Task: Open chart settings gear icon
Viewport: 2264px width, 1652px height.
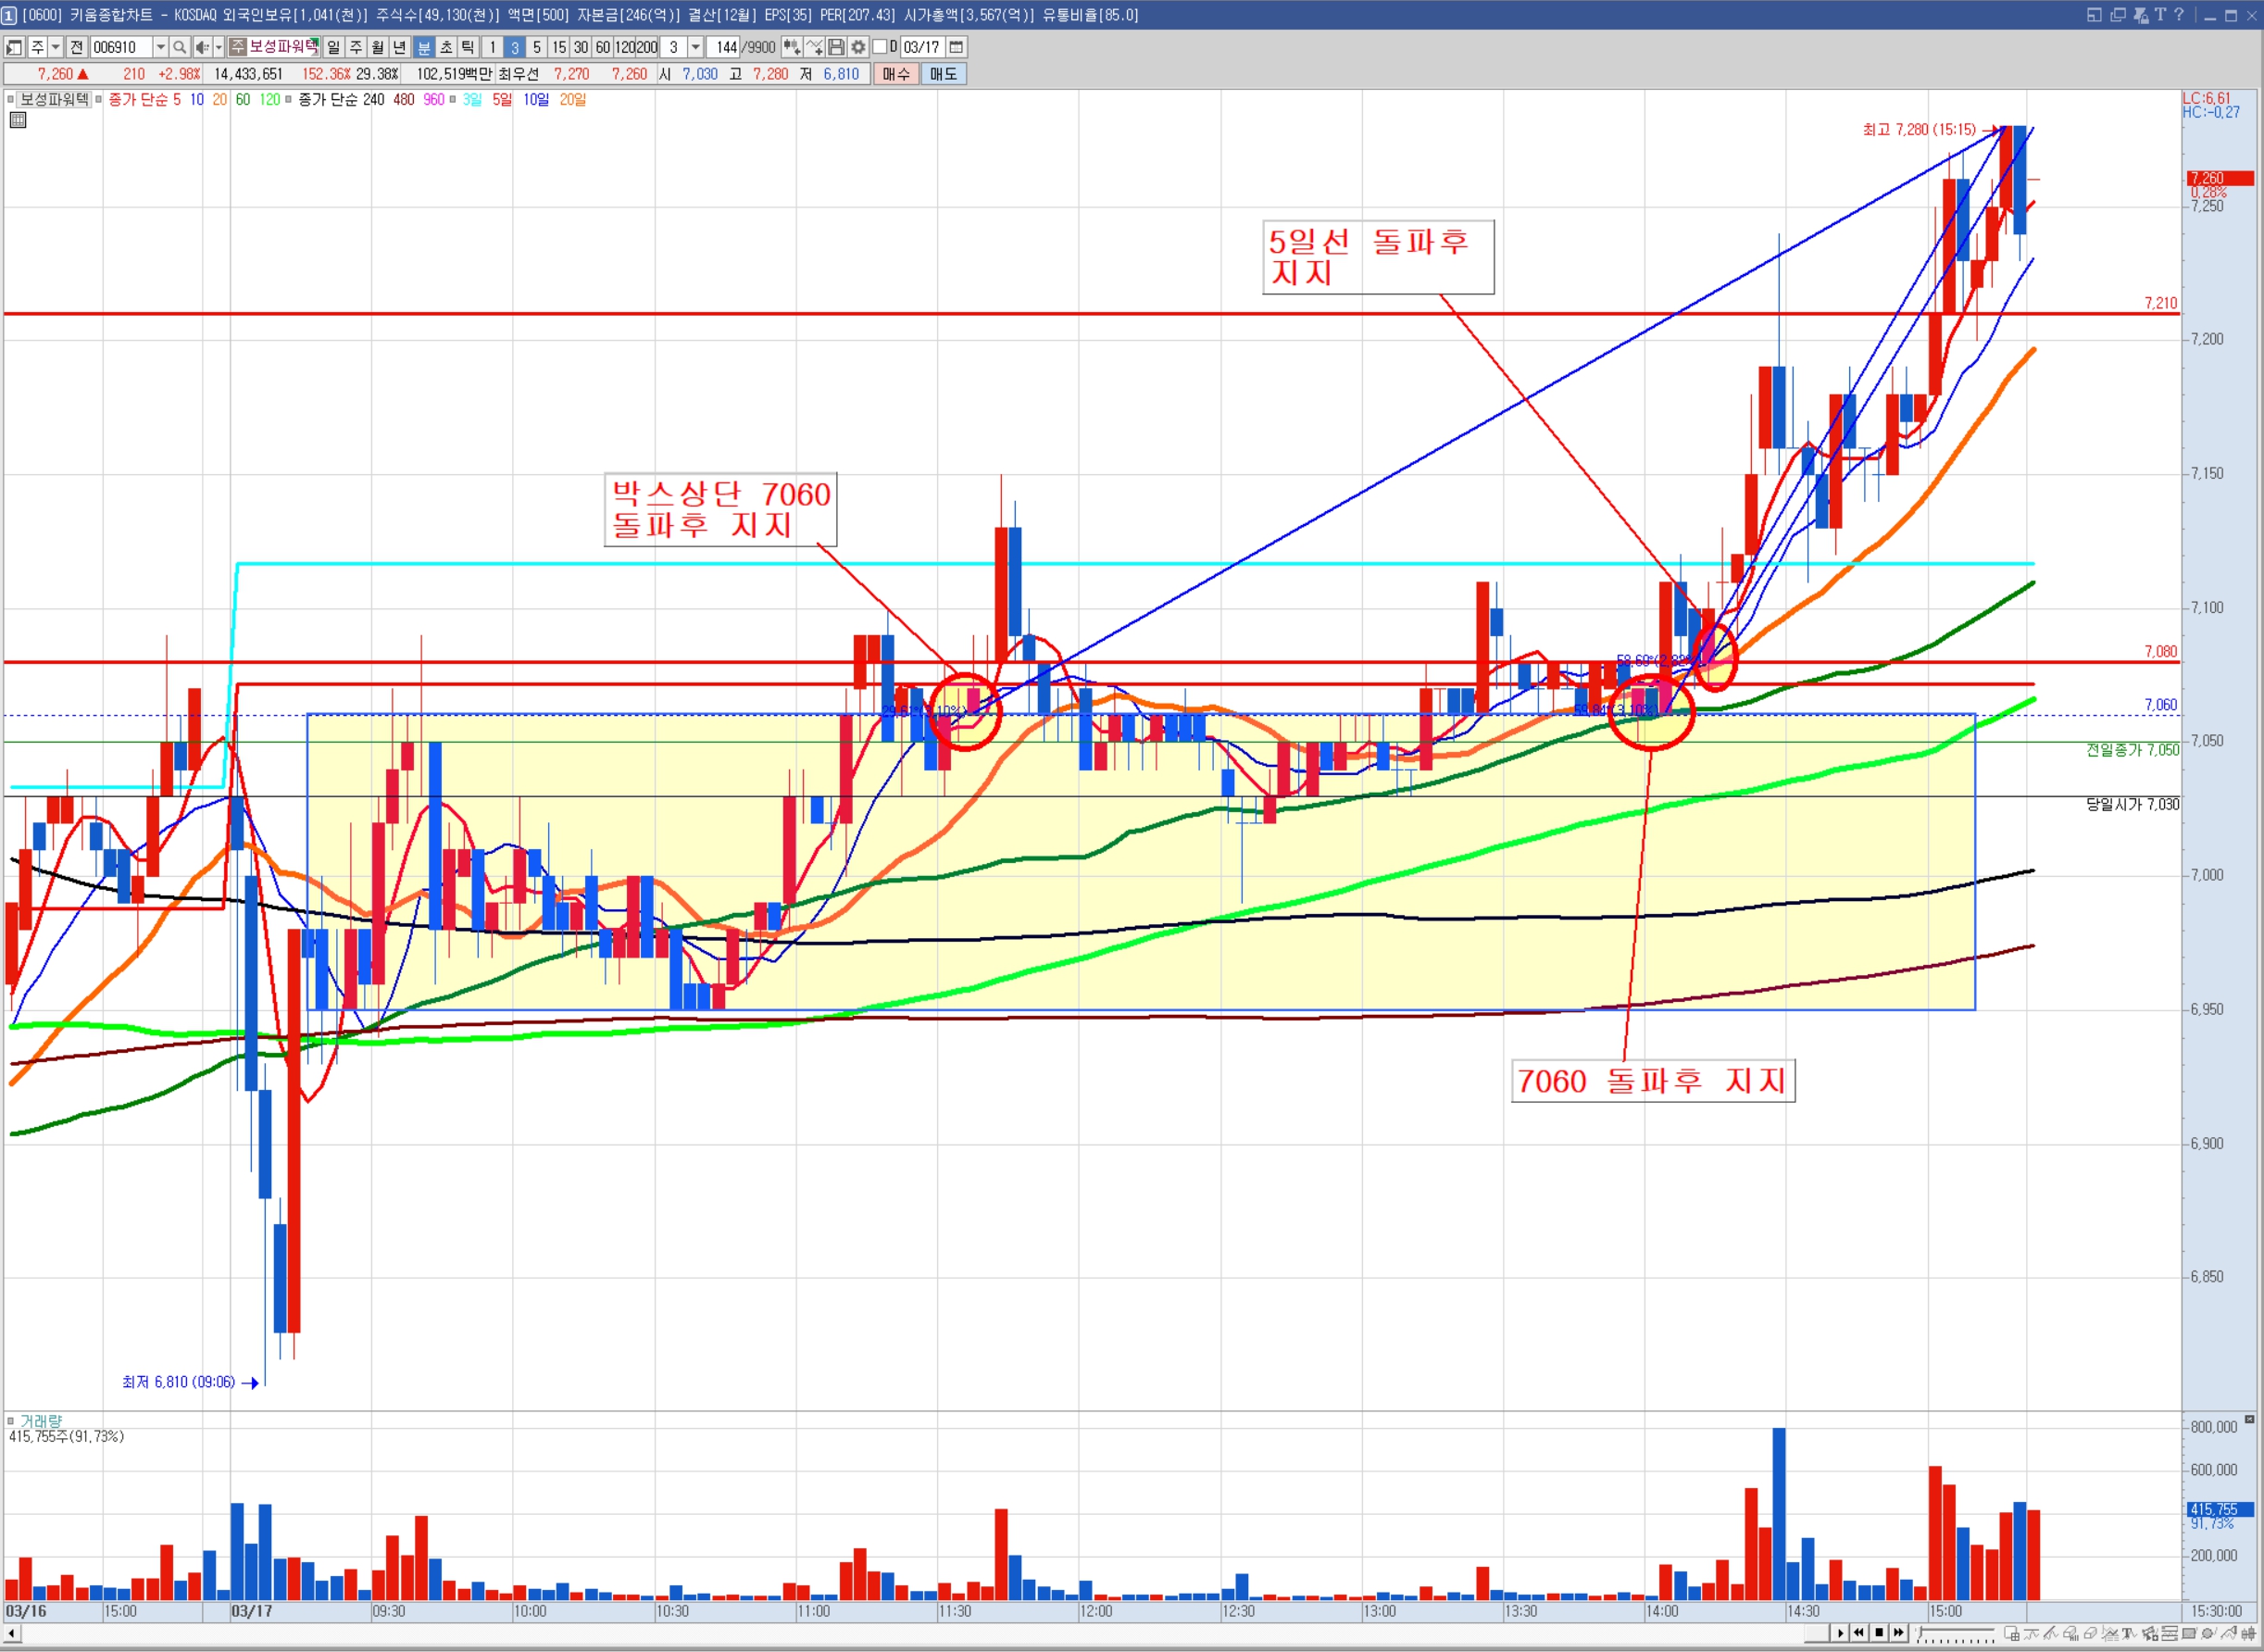Action: tap(858, 47)
